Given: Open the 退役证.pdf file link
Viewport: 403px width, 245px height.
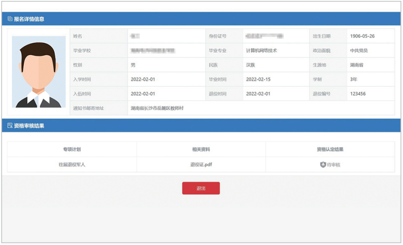Looking at the screenshot, I should coord(201,165).
